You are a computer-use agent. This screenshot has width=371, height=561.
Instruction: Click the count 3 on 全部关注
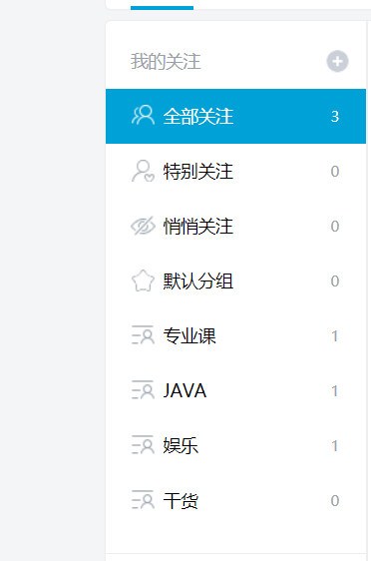pyautogui.click(x=335, y=116)
